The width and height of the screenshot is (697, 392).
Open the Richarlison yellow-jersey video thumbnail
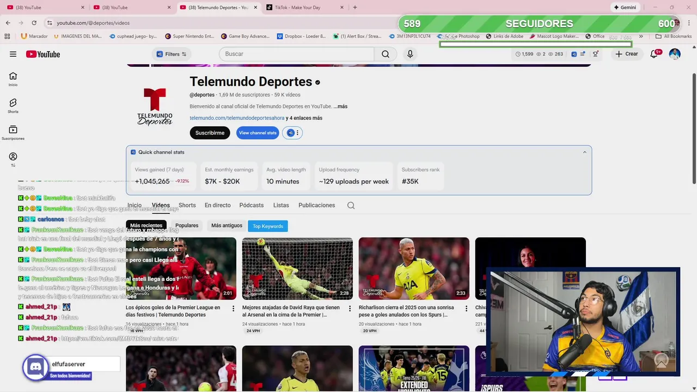(414, 268)
